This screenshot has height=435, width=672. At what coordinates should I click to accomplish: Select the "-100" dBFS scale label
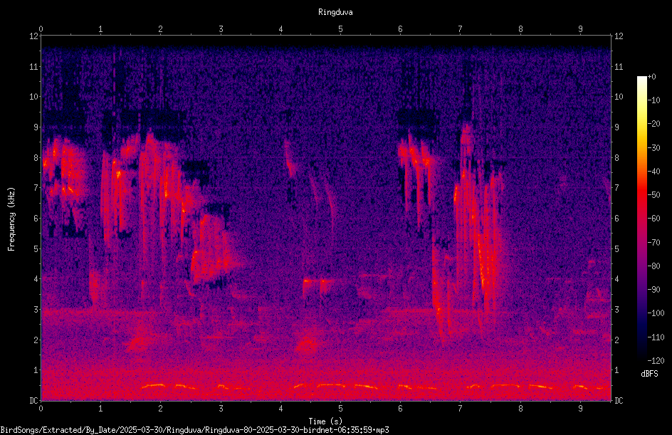[x=656, y=313]
